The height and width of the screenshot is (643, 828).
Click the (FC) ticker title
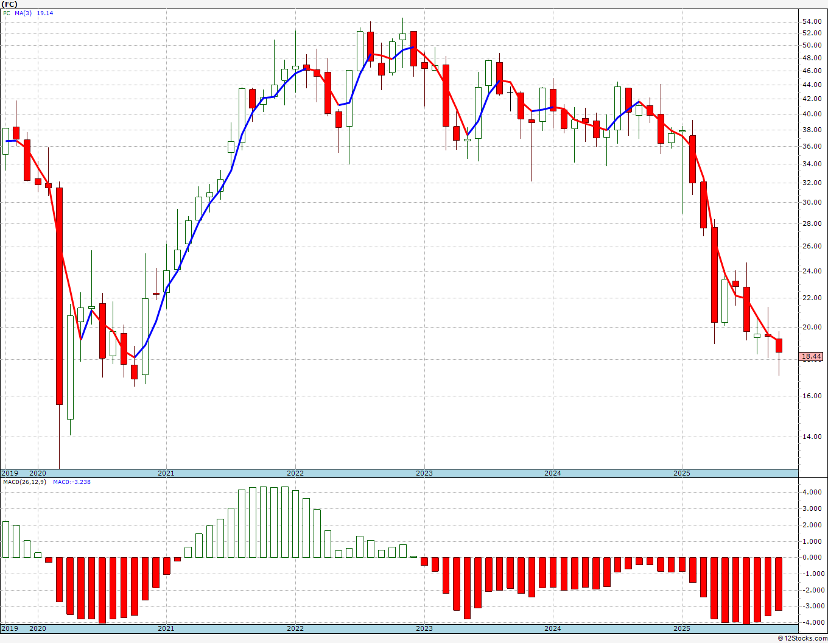pos(10,4)
